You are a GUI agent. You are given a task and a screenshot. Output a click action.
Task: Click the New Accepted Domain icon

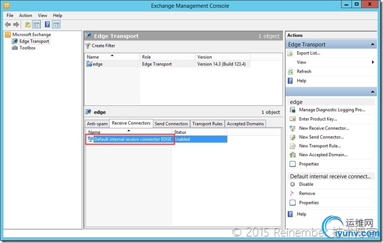(293, 154)
